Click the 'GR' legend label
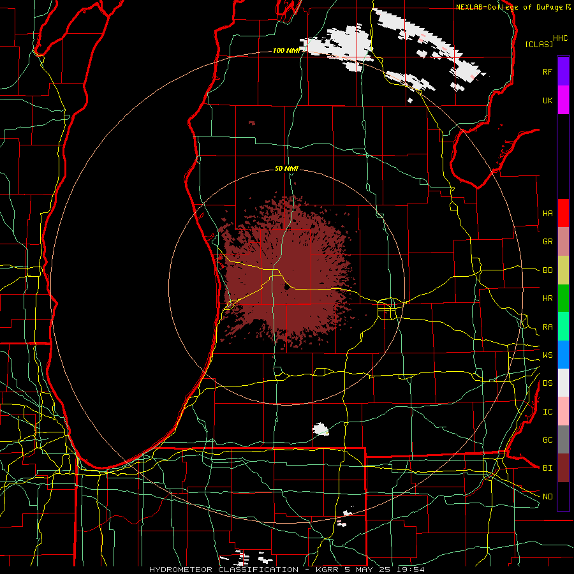The image size is (574, 574). (x=547, y=242)
